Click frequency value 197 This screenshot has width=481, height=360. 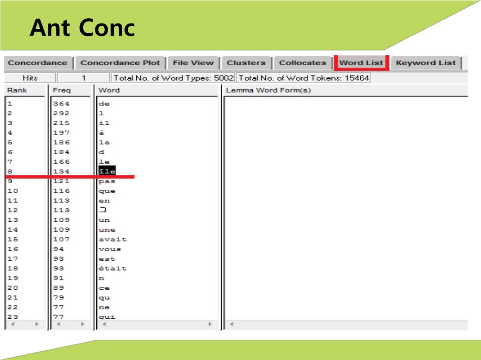(x=62, y=133)
